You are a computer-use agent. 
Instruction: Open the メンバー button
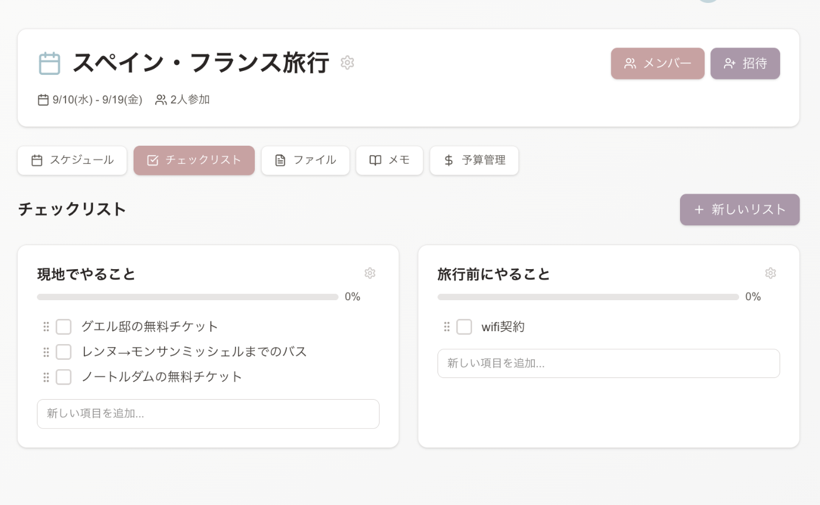coord(658,63)
